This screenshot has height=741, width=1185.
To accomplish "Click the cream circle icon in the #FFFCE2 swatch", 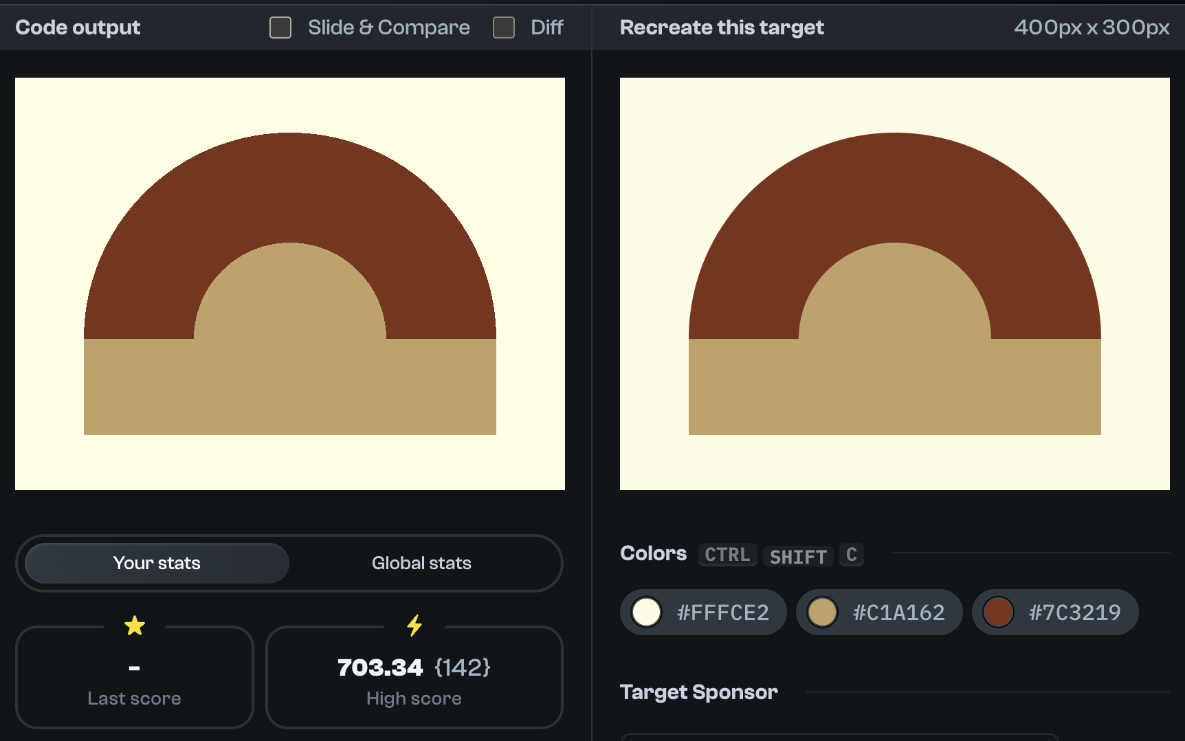I will coord(646,612).
